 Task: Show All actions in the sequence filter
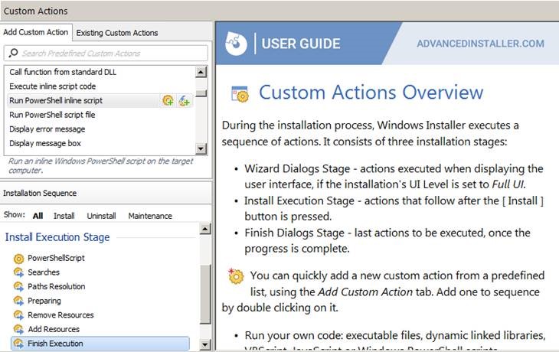click(38, 216)
